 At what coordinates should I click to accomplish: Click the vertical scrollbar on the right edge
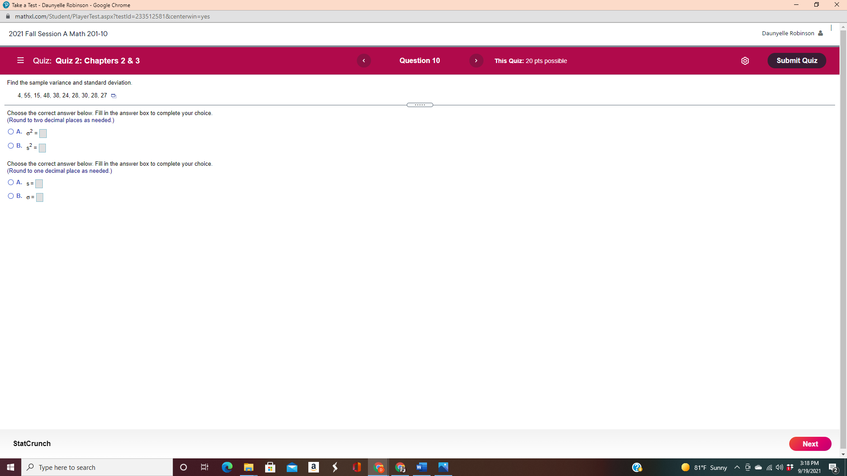[x=843, y=220]
